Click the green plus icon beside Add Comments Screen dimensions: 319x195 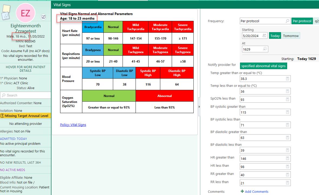[x=242, y=191]
